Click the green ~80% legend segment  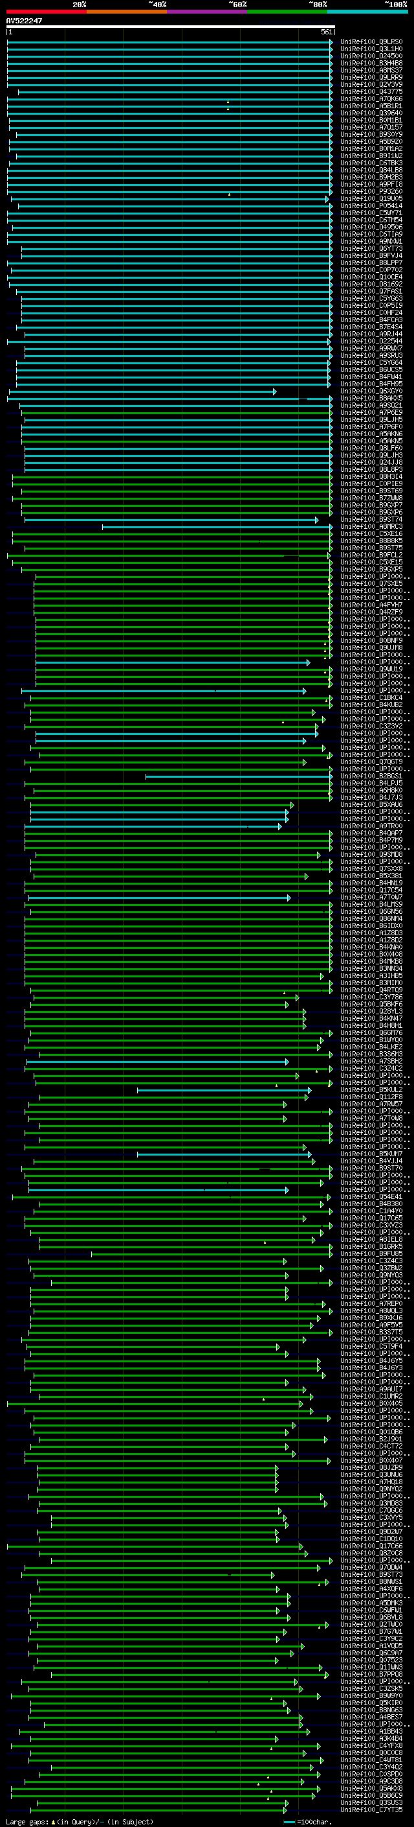pyautogui.click(x=287, y=12)
